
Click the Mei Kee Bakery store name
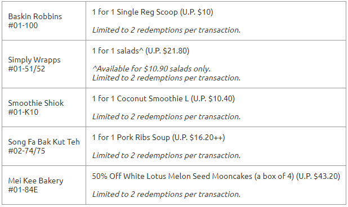(35, 181)
